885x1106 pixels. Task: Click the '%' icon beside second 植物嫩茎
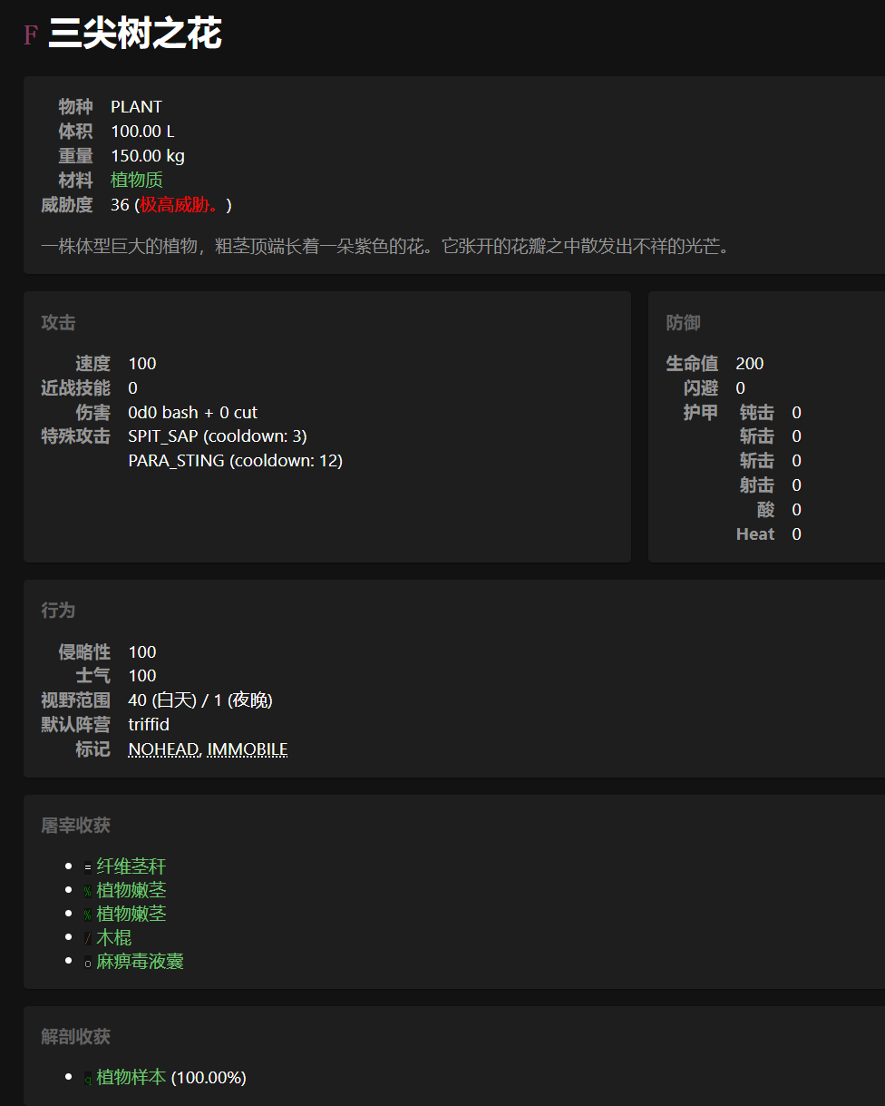88,915
